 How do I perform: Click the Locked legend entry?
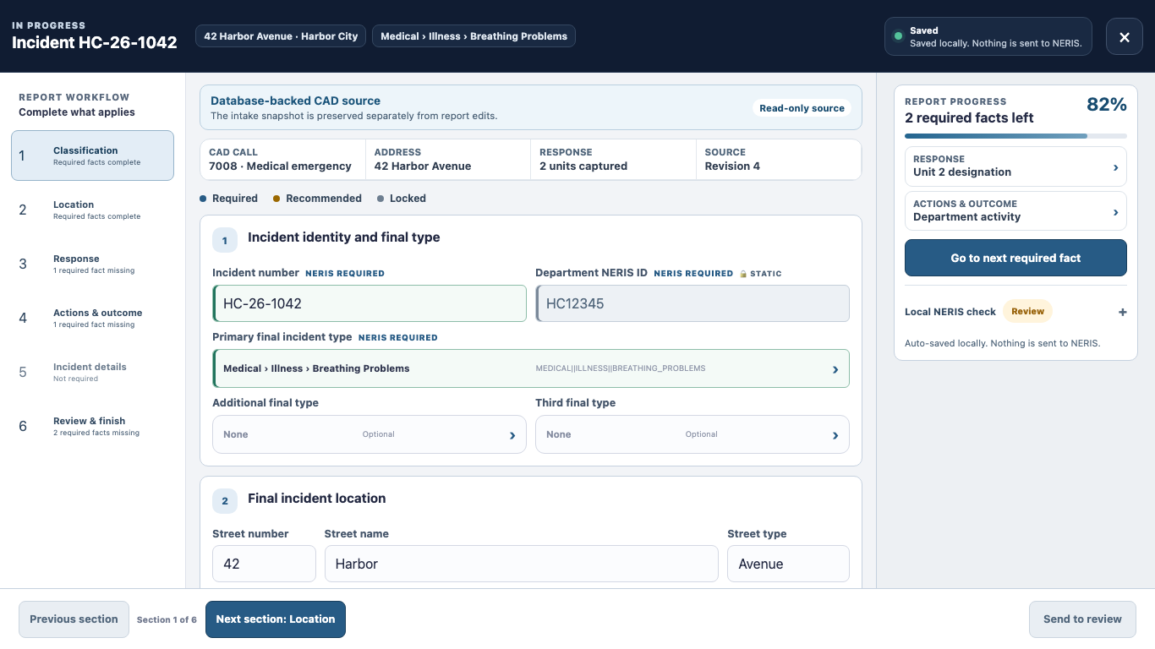[x=402, y=199]
